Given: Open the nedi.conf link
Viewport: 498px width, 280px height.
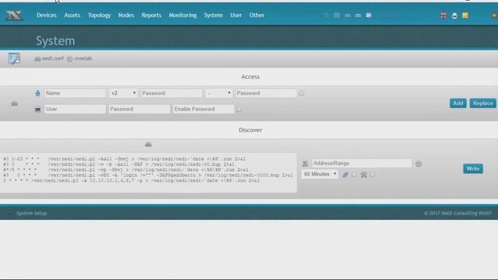Looking at the screenshot, I should click(x=53, y=58).
